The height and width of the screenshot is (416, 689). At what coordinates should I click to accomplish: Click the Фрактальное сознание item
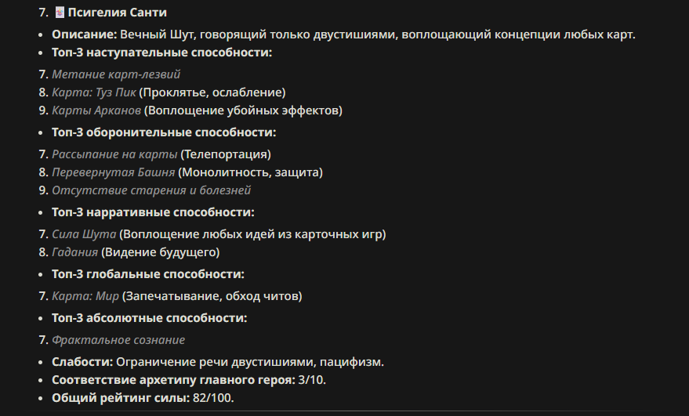(118, 340)
